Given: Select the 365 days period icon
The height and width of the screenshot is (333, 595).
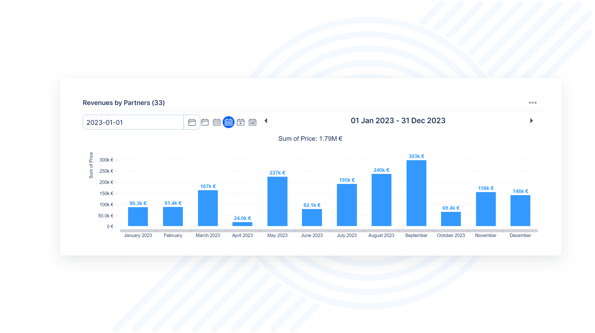Looking at the screenshot, I should [x=252, y=122].
